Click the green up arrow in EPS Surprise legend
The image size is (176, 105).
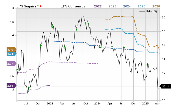[38, 6]
